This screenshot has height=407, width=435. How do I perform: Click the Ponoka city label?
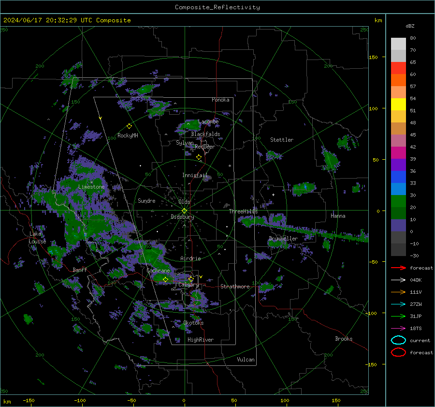[x=220, y=100]
